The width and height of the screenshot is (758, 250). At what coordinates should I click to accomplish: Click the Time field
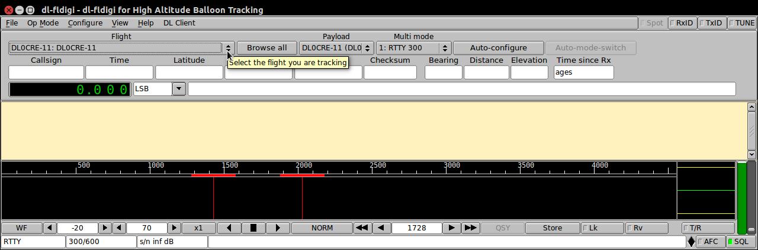(x=119, y=72)
